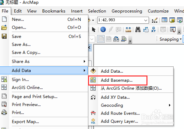The width and height of the screenshot is (184, 129).
Task: Open the Snapping dropdown
Action: 170,39
